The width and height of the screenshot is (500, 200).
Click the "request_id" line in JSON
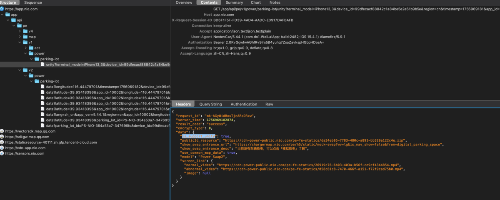point(215,115)
